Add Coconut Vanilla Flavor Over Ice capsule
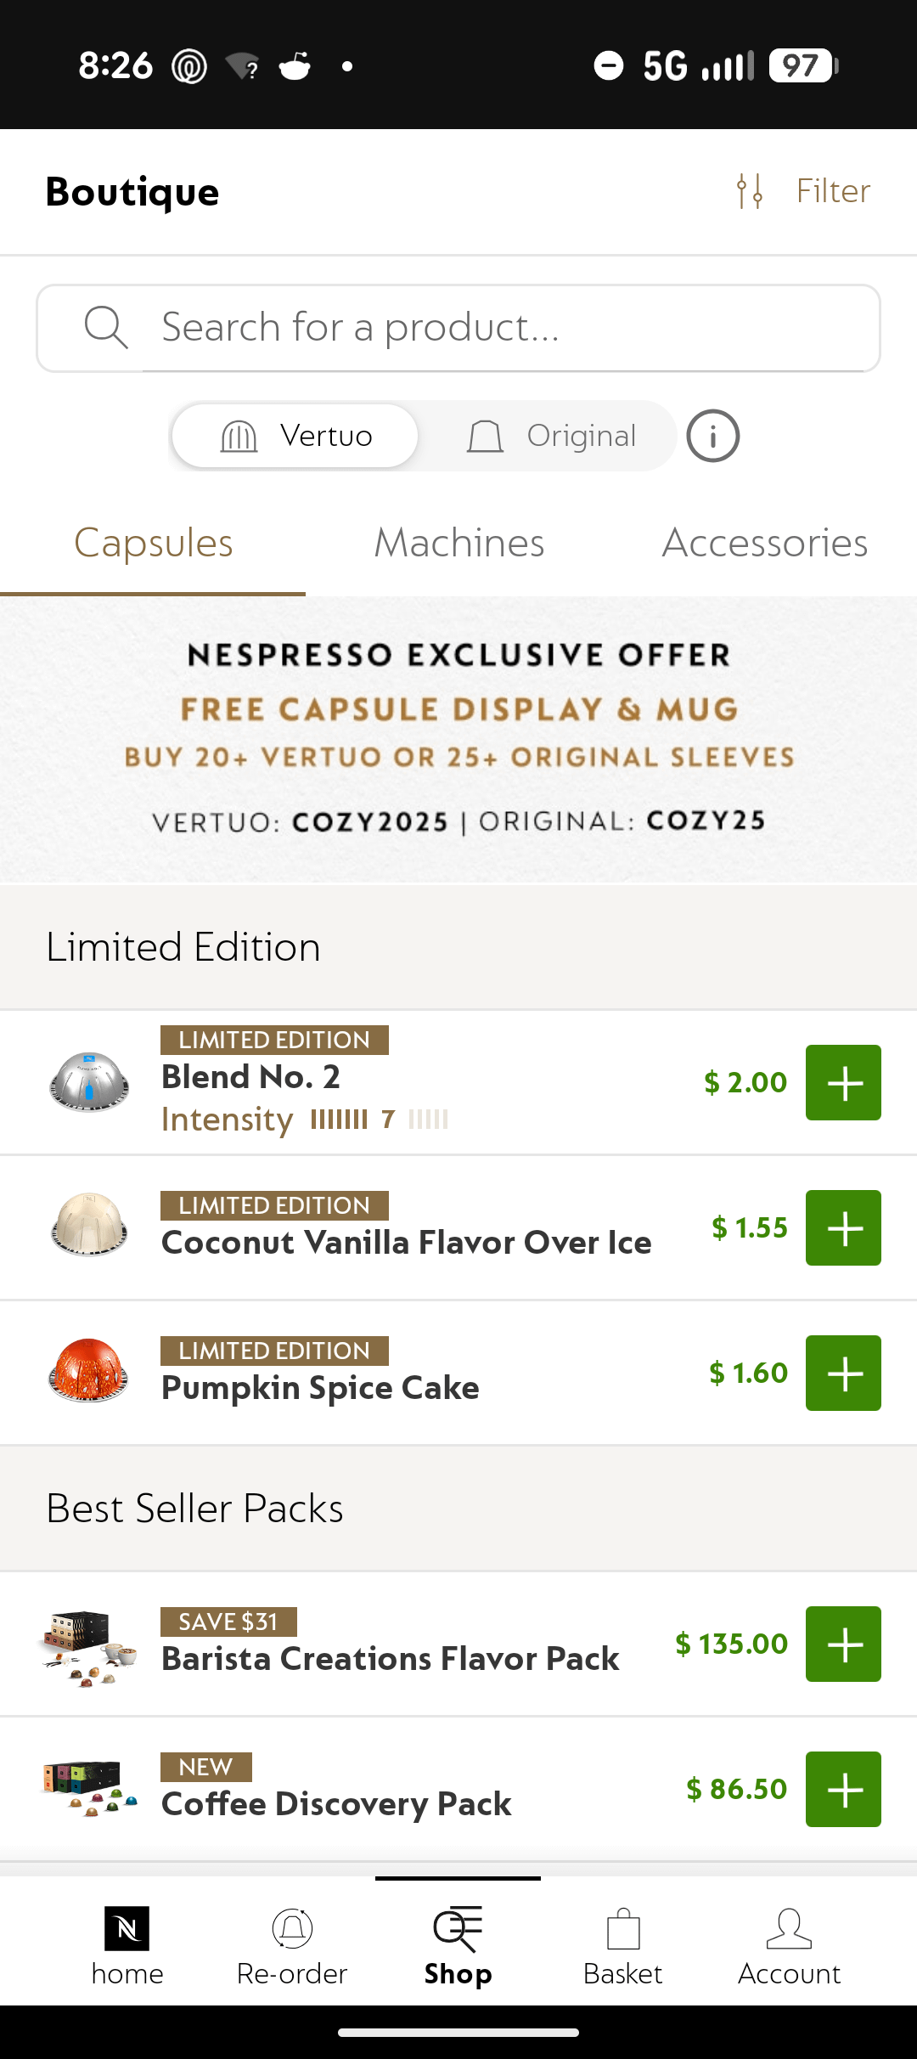Viewport: 917px width, 2059px height. click(x=843, y=1228)
